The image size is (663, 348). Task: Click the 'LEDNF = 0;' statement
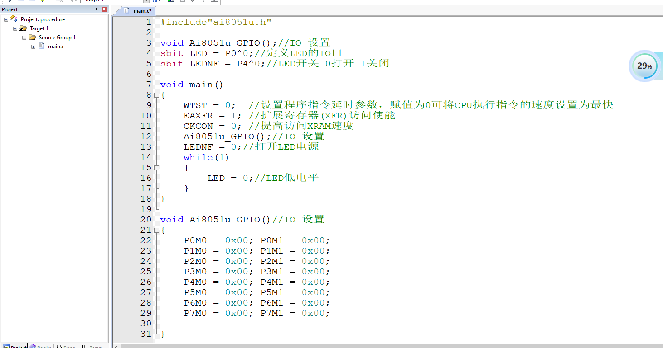[x=212, y=147]
